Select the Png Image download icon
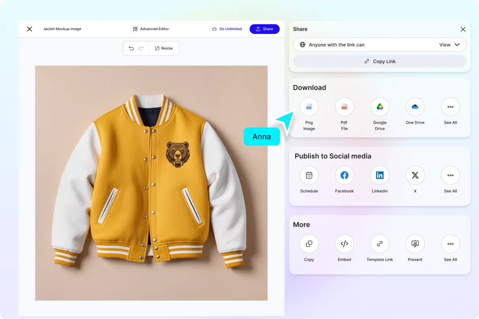The width and height of the screenshot is (479, 319). tap(309, 107)
